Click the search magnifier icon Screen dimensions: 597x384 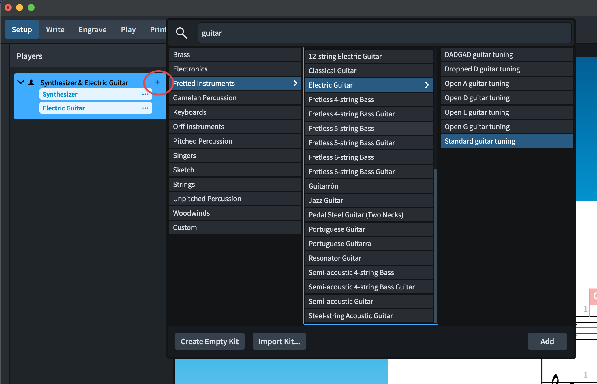pos(181,33)
